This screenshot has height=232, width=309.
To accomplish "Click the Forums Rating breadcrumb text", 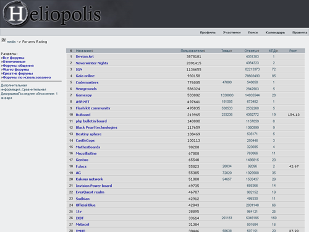I will (x=35, y=41).
